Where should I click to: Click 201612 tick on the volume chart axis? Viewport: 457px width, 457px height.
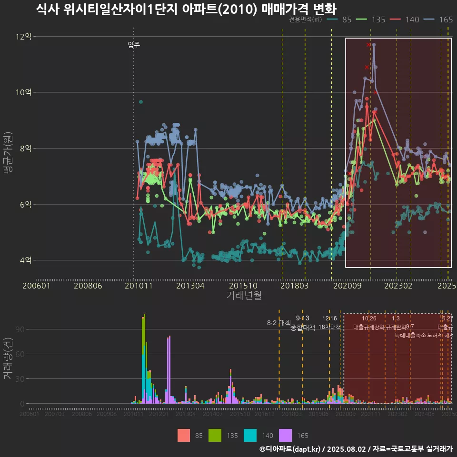[265, 414]
